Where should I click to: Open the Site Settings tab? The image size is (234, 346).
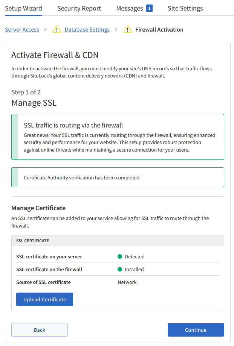click(x=185, y=8)
